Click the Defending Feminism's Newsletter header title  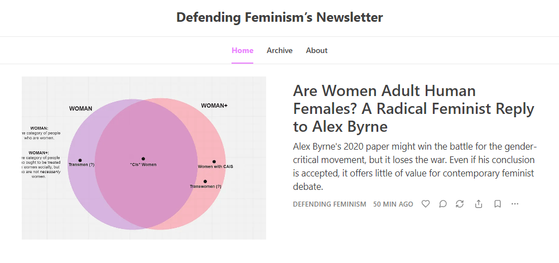[x=279, y=17]
